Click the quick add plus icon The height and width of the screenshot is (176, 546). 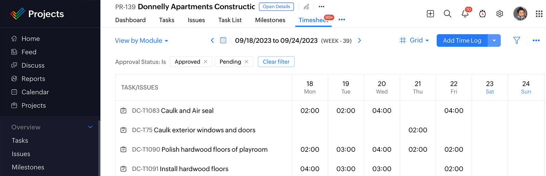click(x=430, y=14)
